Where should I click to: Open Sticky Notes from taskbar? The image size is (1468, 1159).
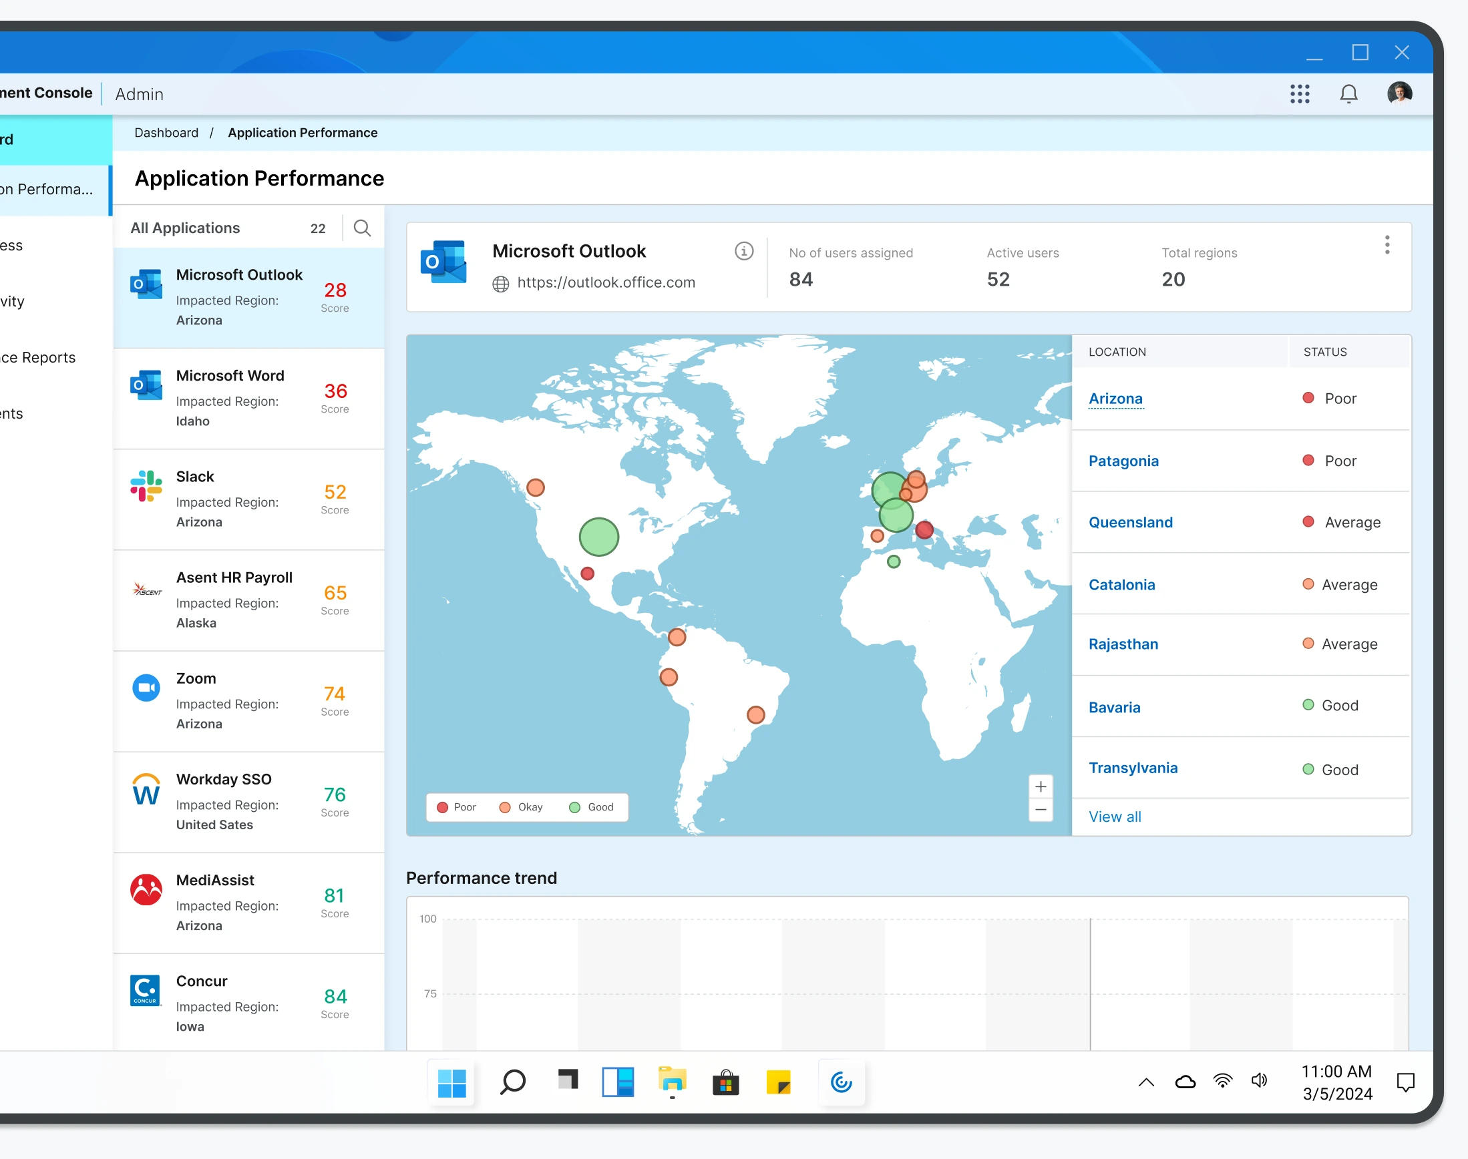tap(779, 1083)
